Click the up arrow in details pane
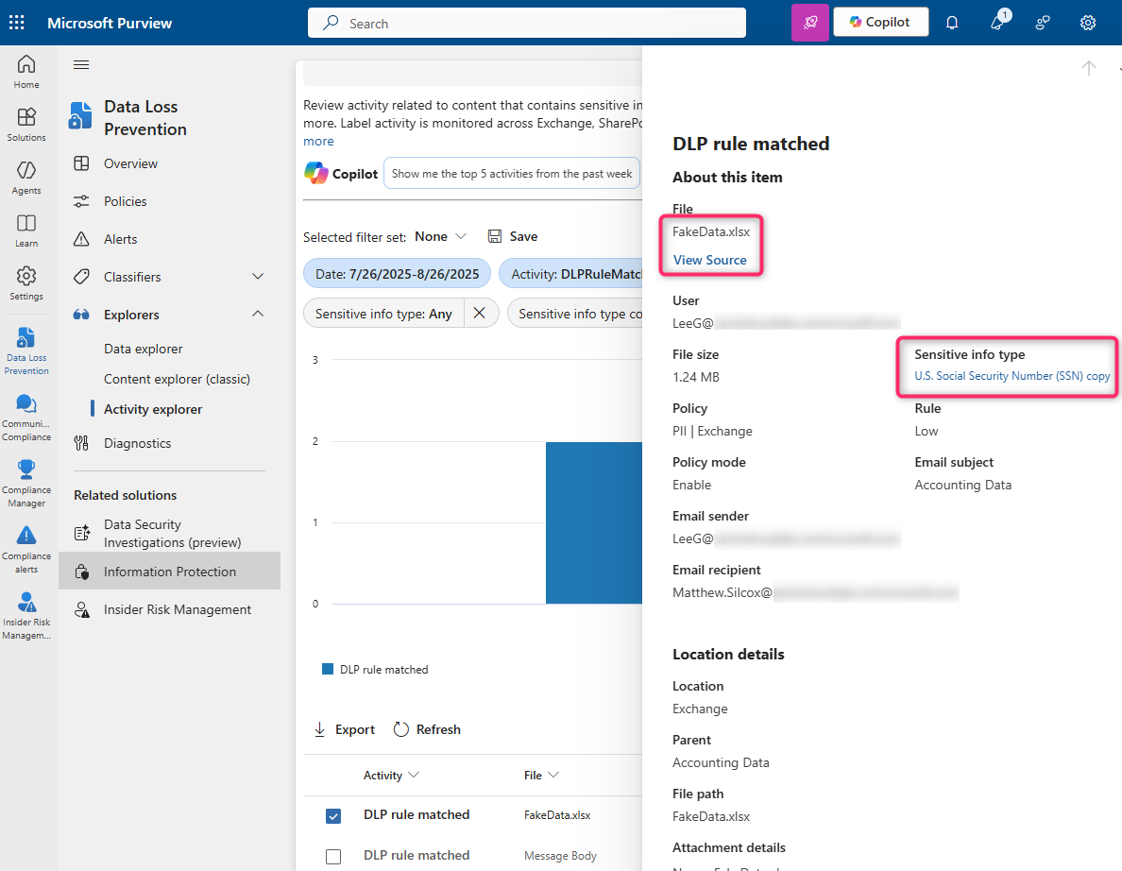Image resolution: width=1122 pixels, height=871 pixels. tap(1088, 68)
